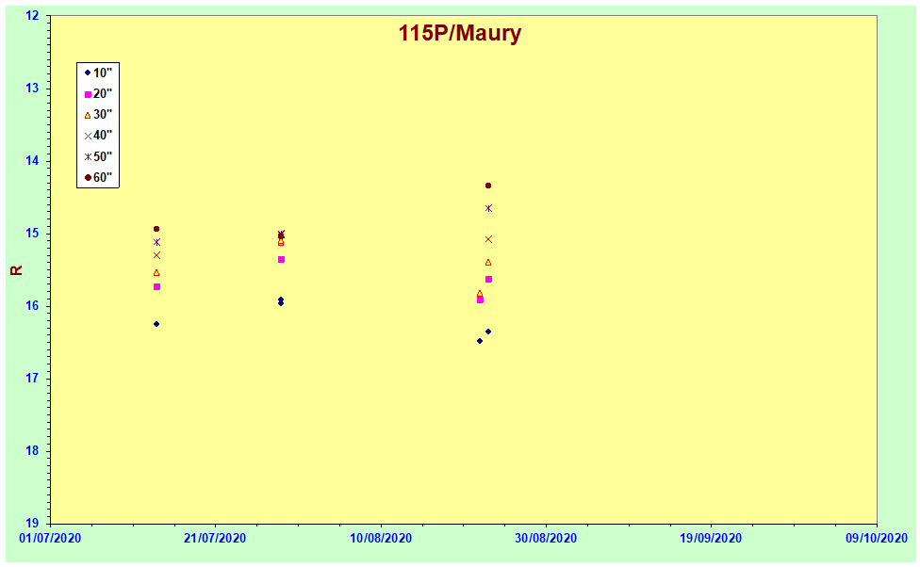920x567 pixels.
Task: Click the date label 09/10/2020
Action: tap(877, 538)
